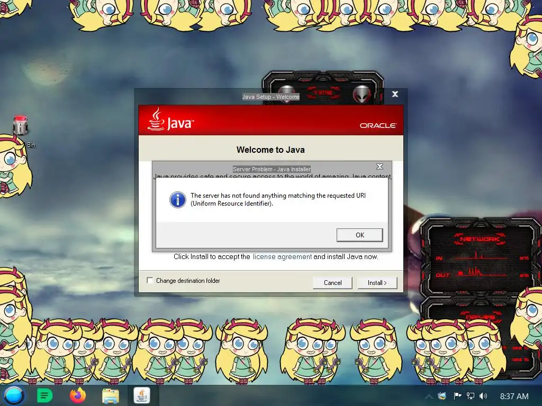This screenshot has width=542, height=406.
Task: Click the Cancel button in Java Setup
Action: point(332,283)
